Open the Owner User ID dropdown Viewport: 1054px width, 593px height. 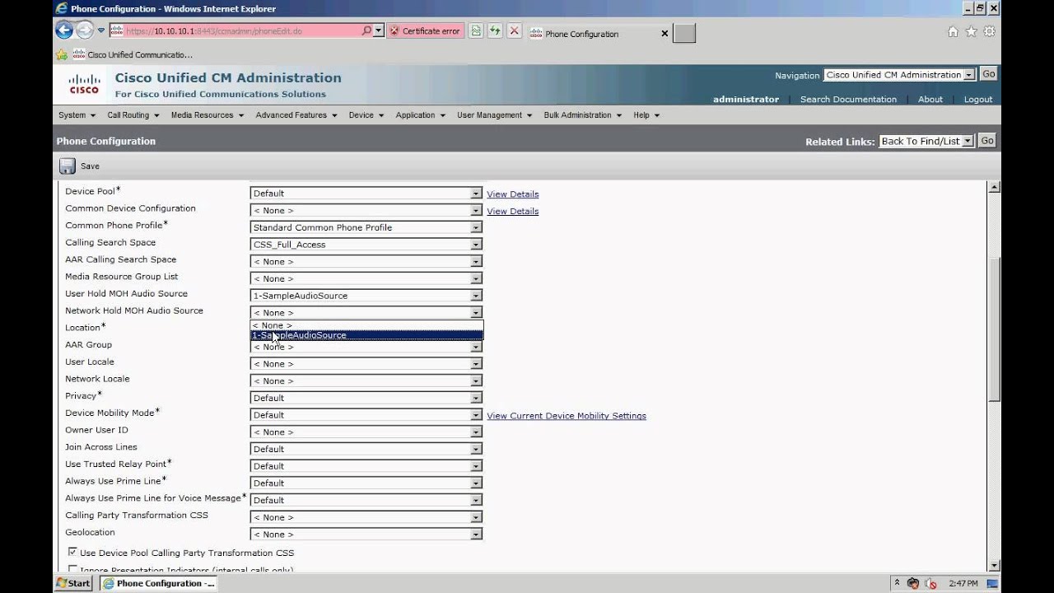366,432
